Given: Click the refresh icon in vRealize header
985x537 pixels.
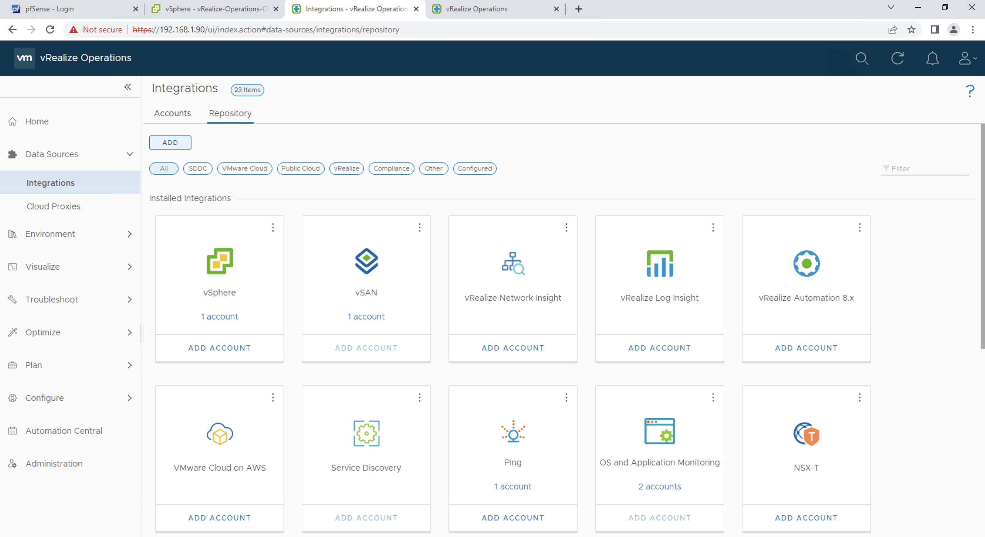Looking at the screenshot, I should [897, 58].
